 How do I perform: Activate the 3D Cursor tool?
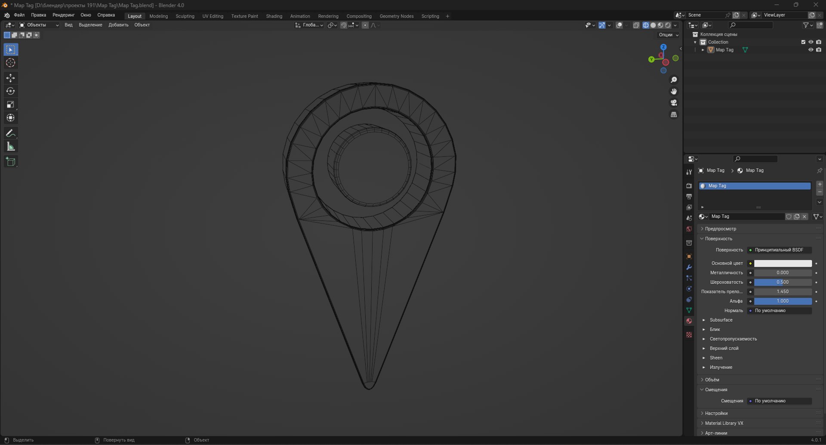(11, 63)
